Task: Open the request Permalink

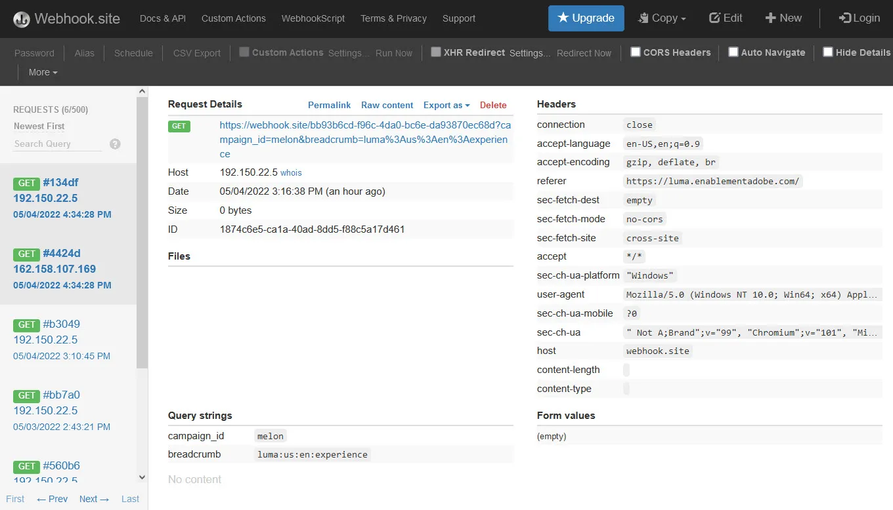Action: (329, 105)
